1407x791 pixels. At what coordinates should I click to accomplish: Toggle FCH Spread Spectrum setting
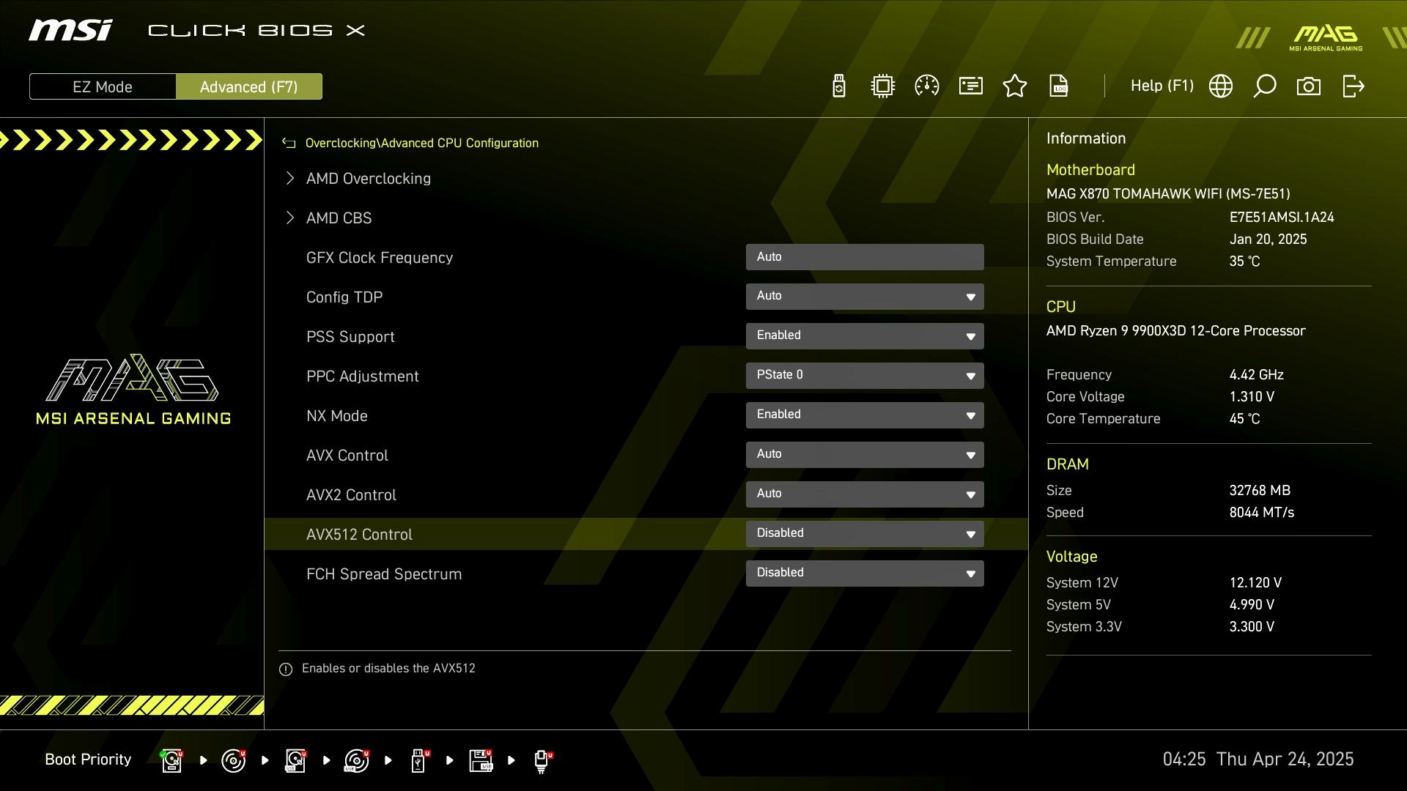point(865,573)
